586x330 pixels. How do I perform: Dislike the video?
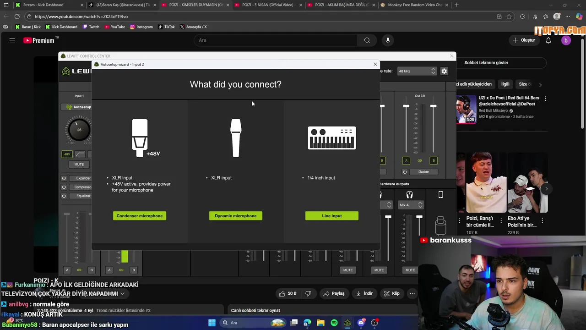pos(308,293)
